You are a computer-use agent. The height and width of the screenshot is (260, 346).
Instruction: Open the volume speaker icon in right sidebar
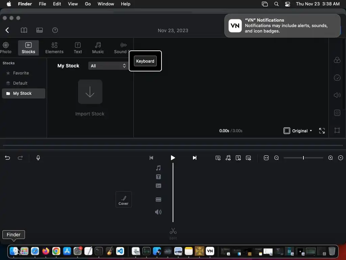[x=337, y=95]
